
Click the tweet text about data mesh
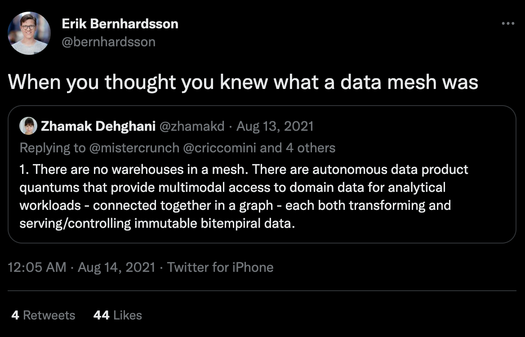coord(243,82)
